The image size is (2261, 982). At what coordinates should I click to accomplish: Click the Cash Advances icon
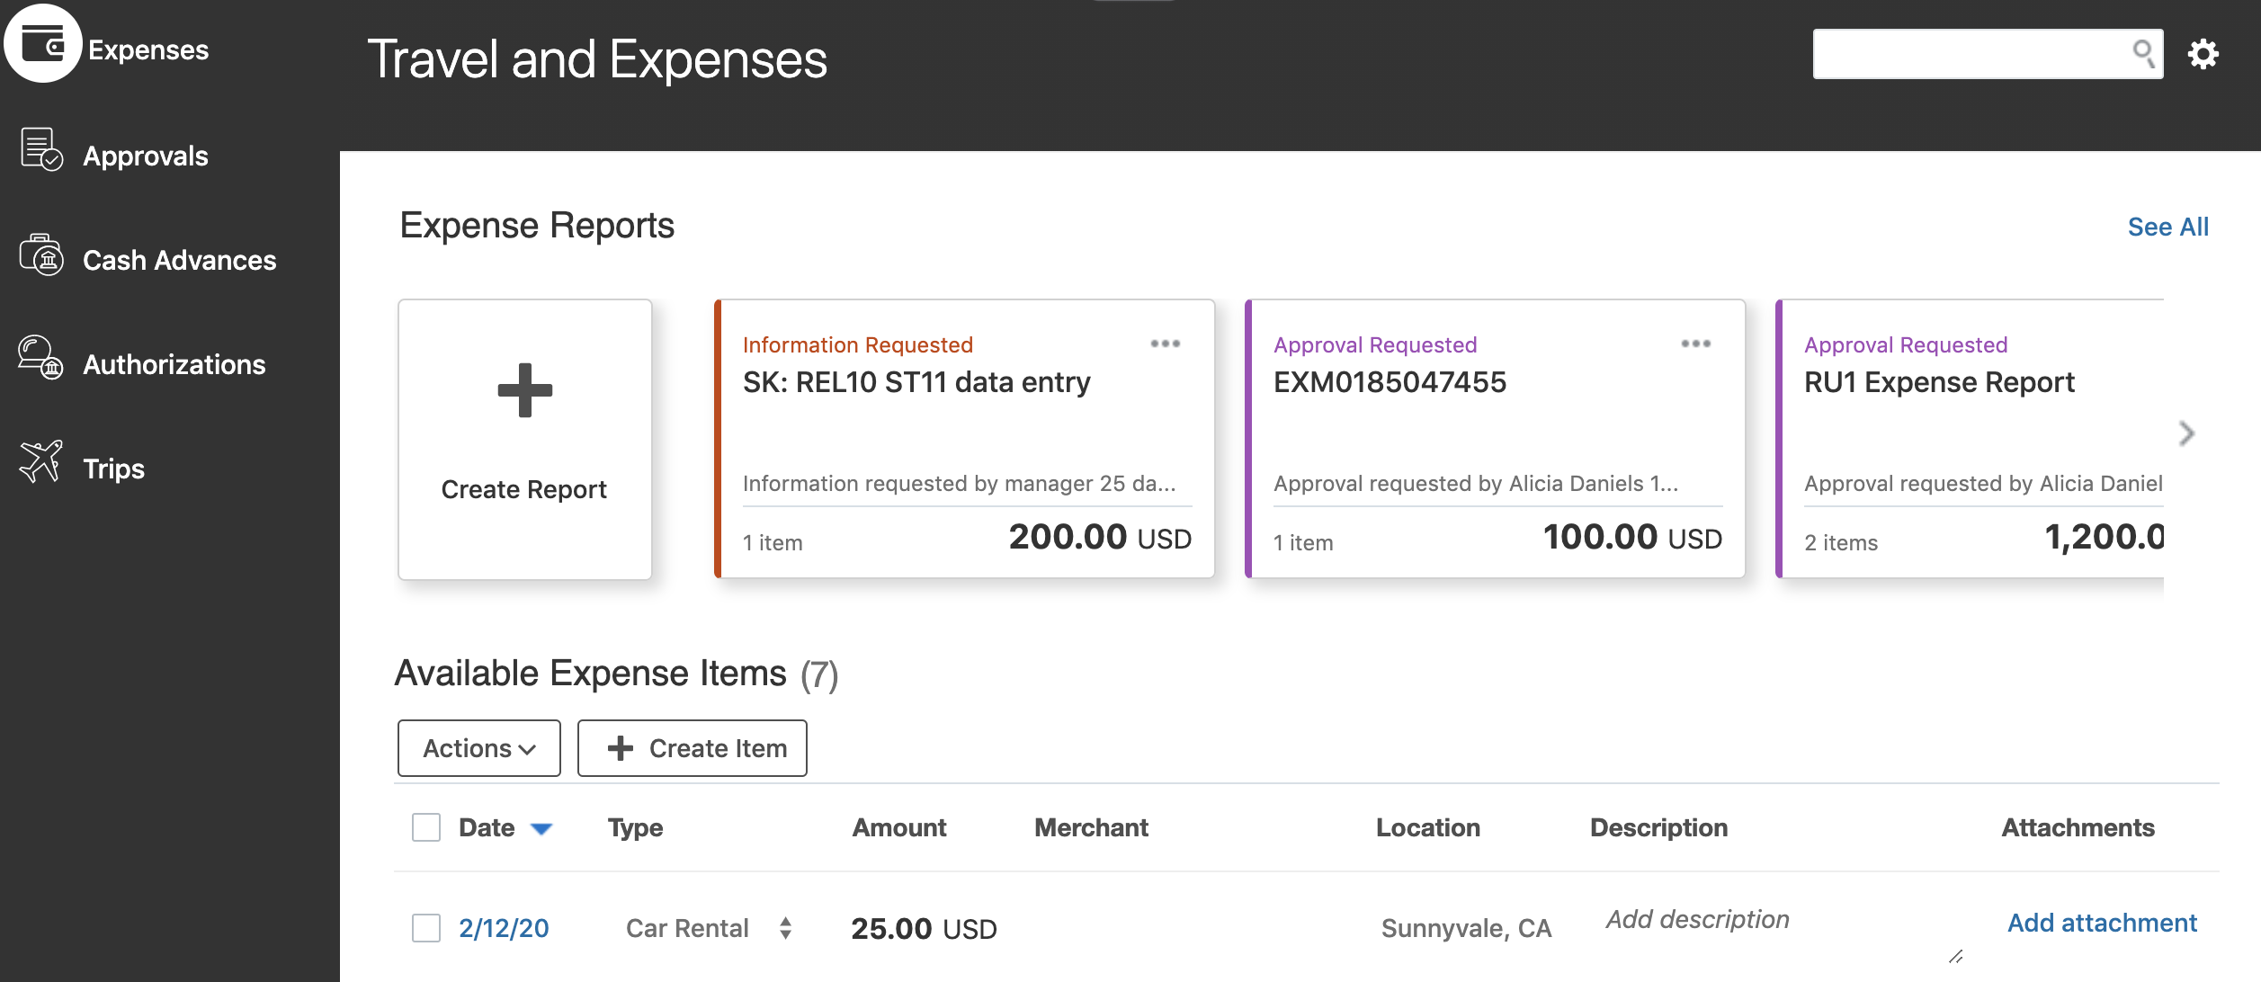click(x=40, y=255)
